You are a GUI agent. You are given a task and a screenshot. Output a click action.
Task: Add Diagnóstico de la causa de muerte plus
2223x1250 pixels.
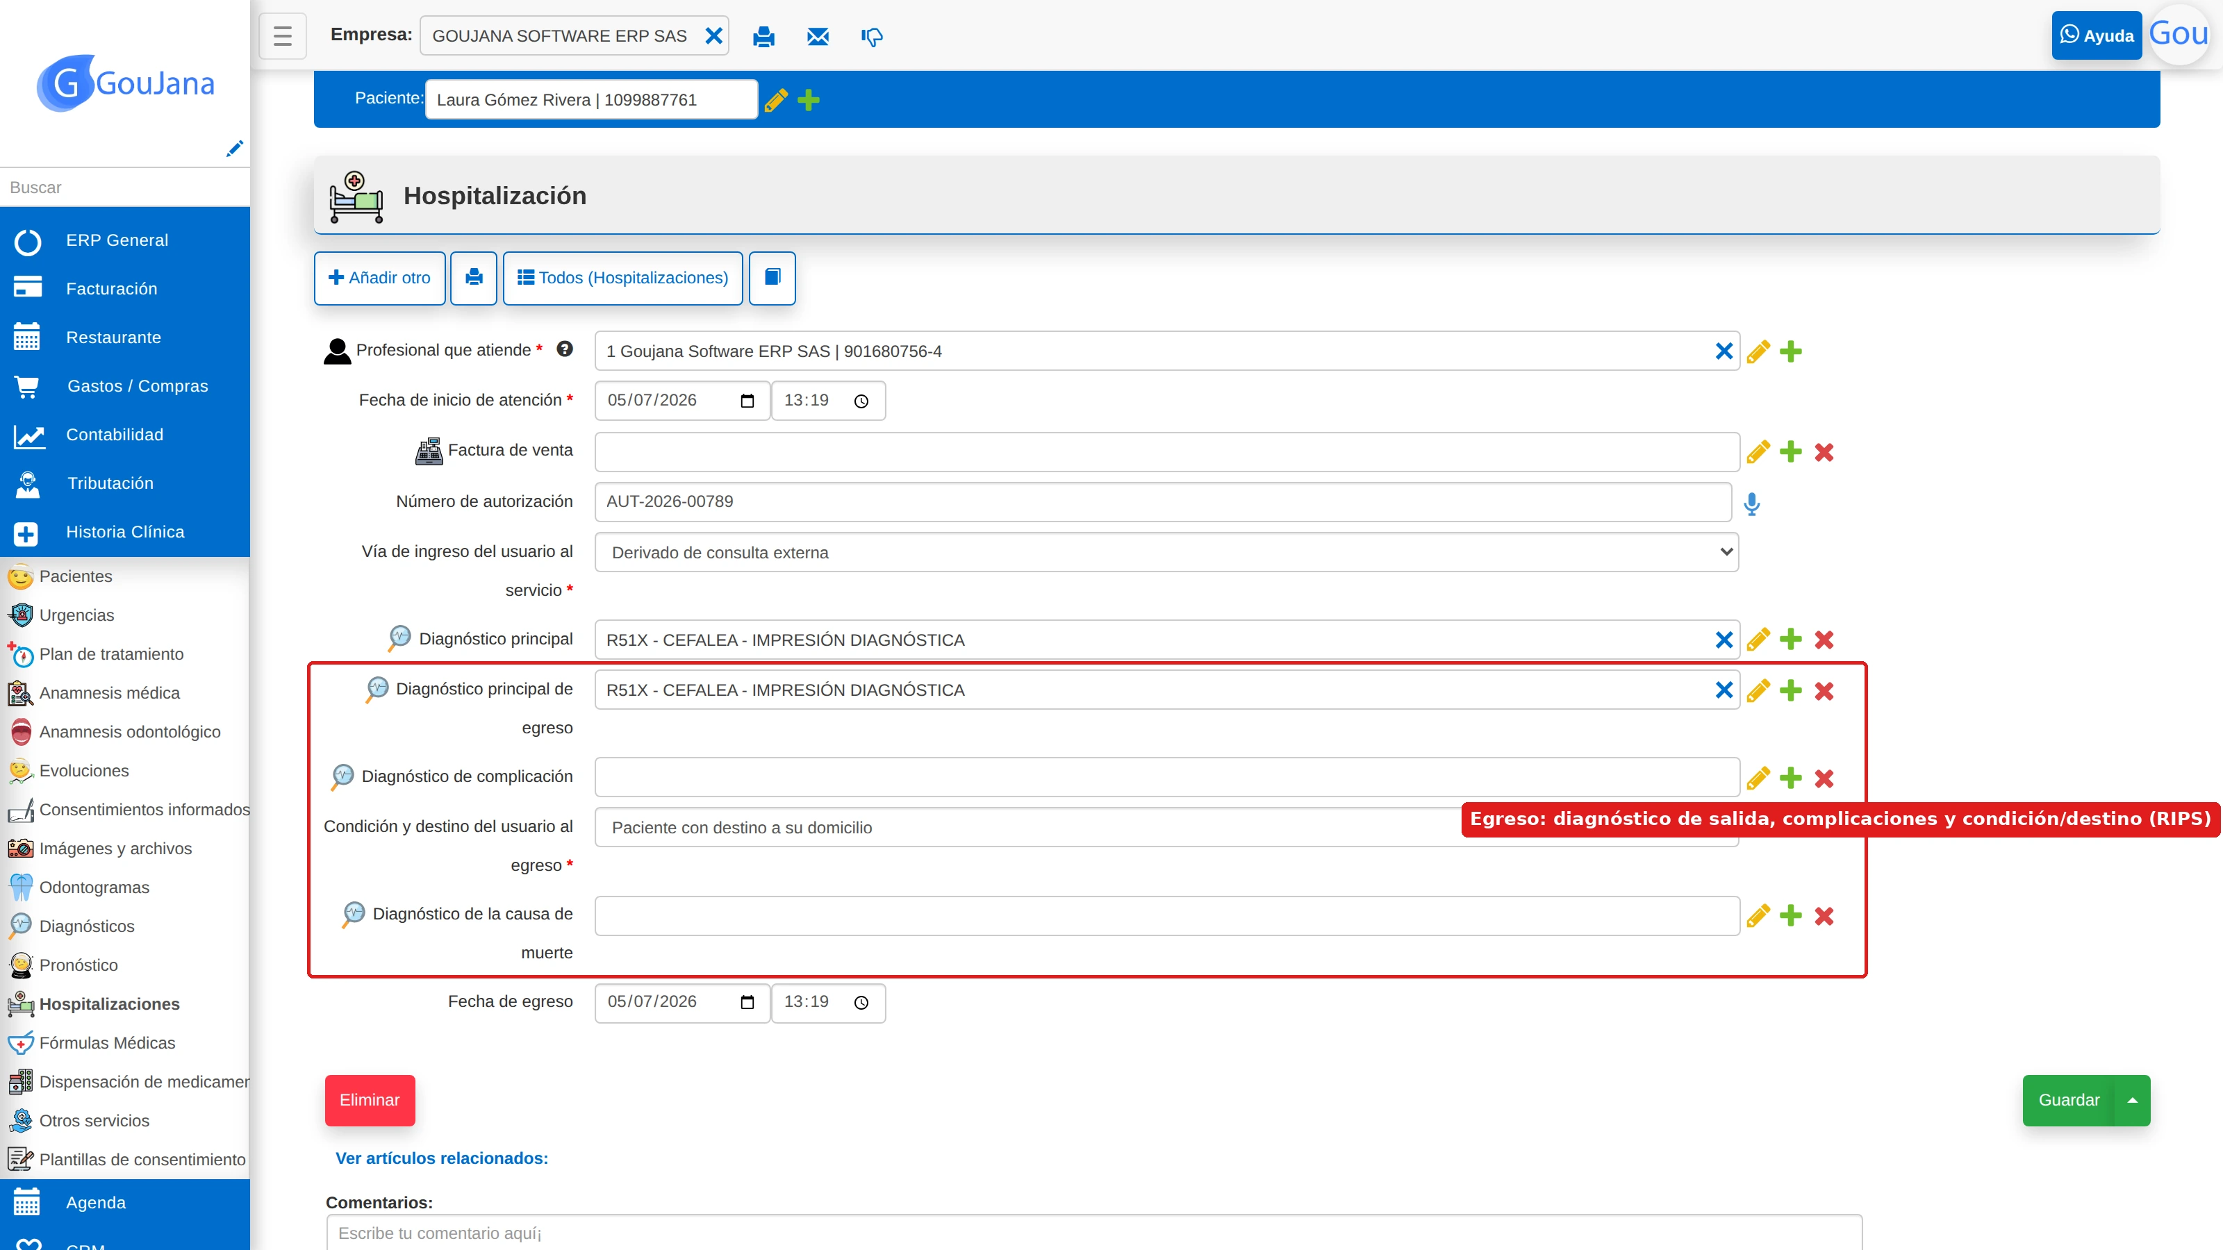(1791, 915)
